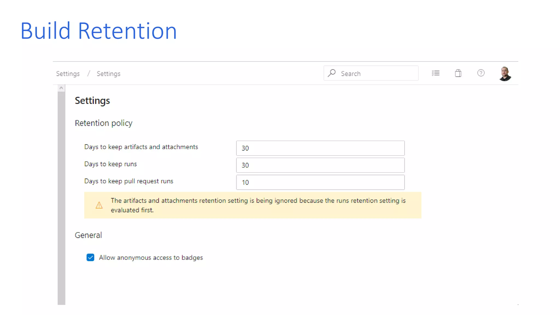Image resolution: width=560 pixels, height=315 pixels.
Task: Click the Days to keep runs field
Action: 320,165
